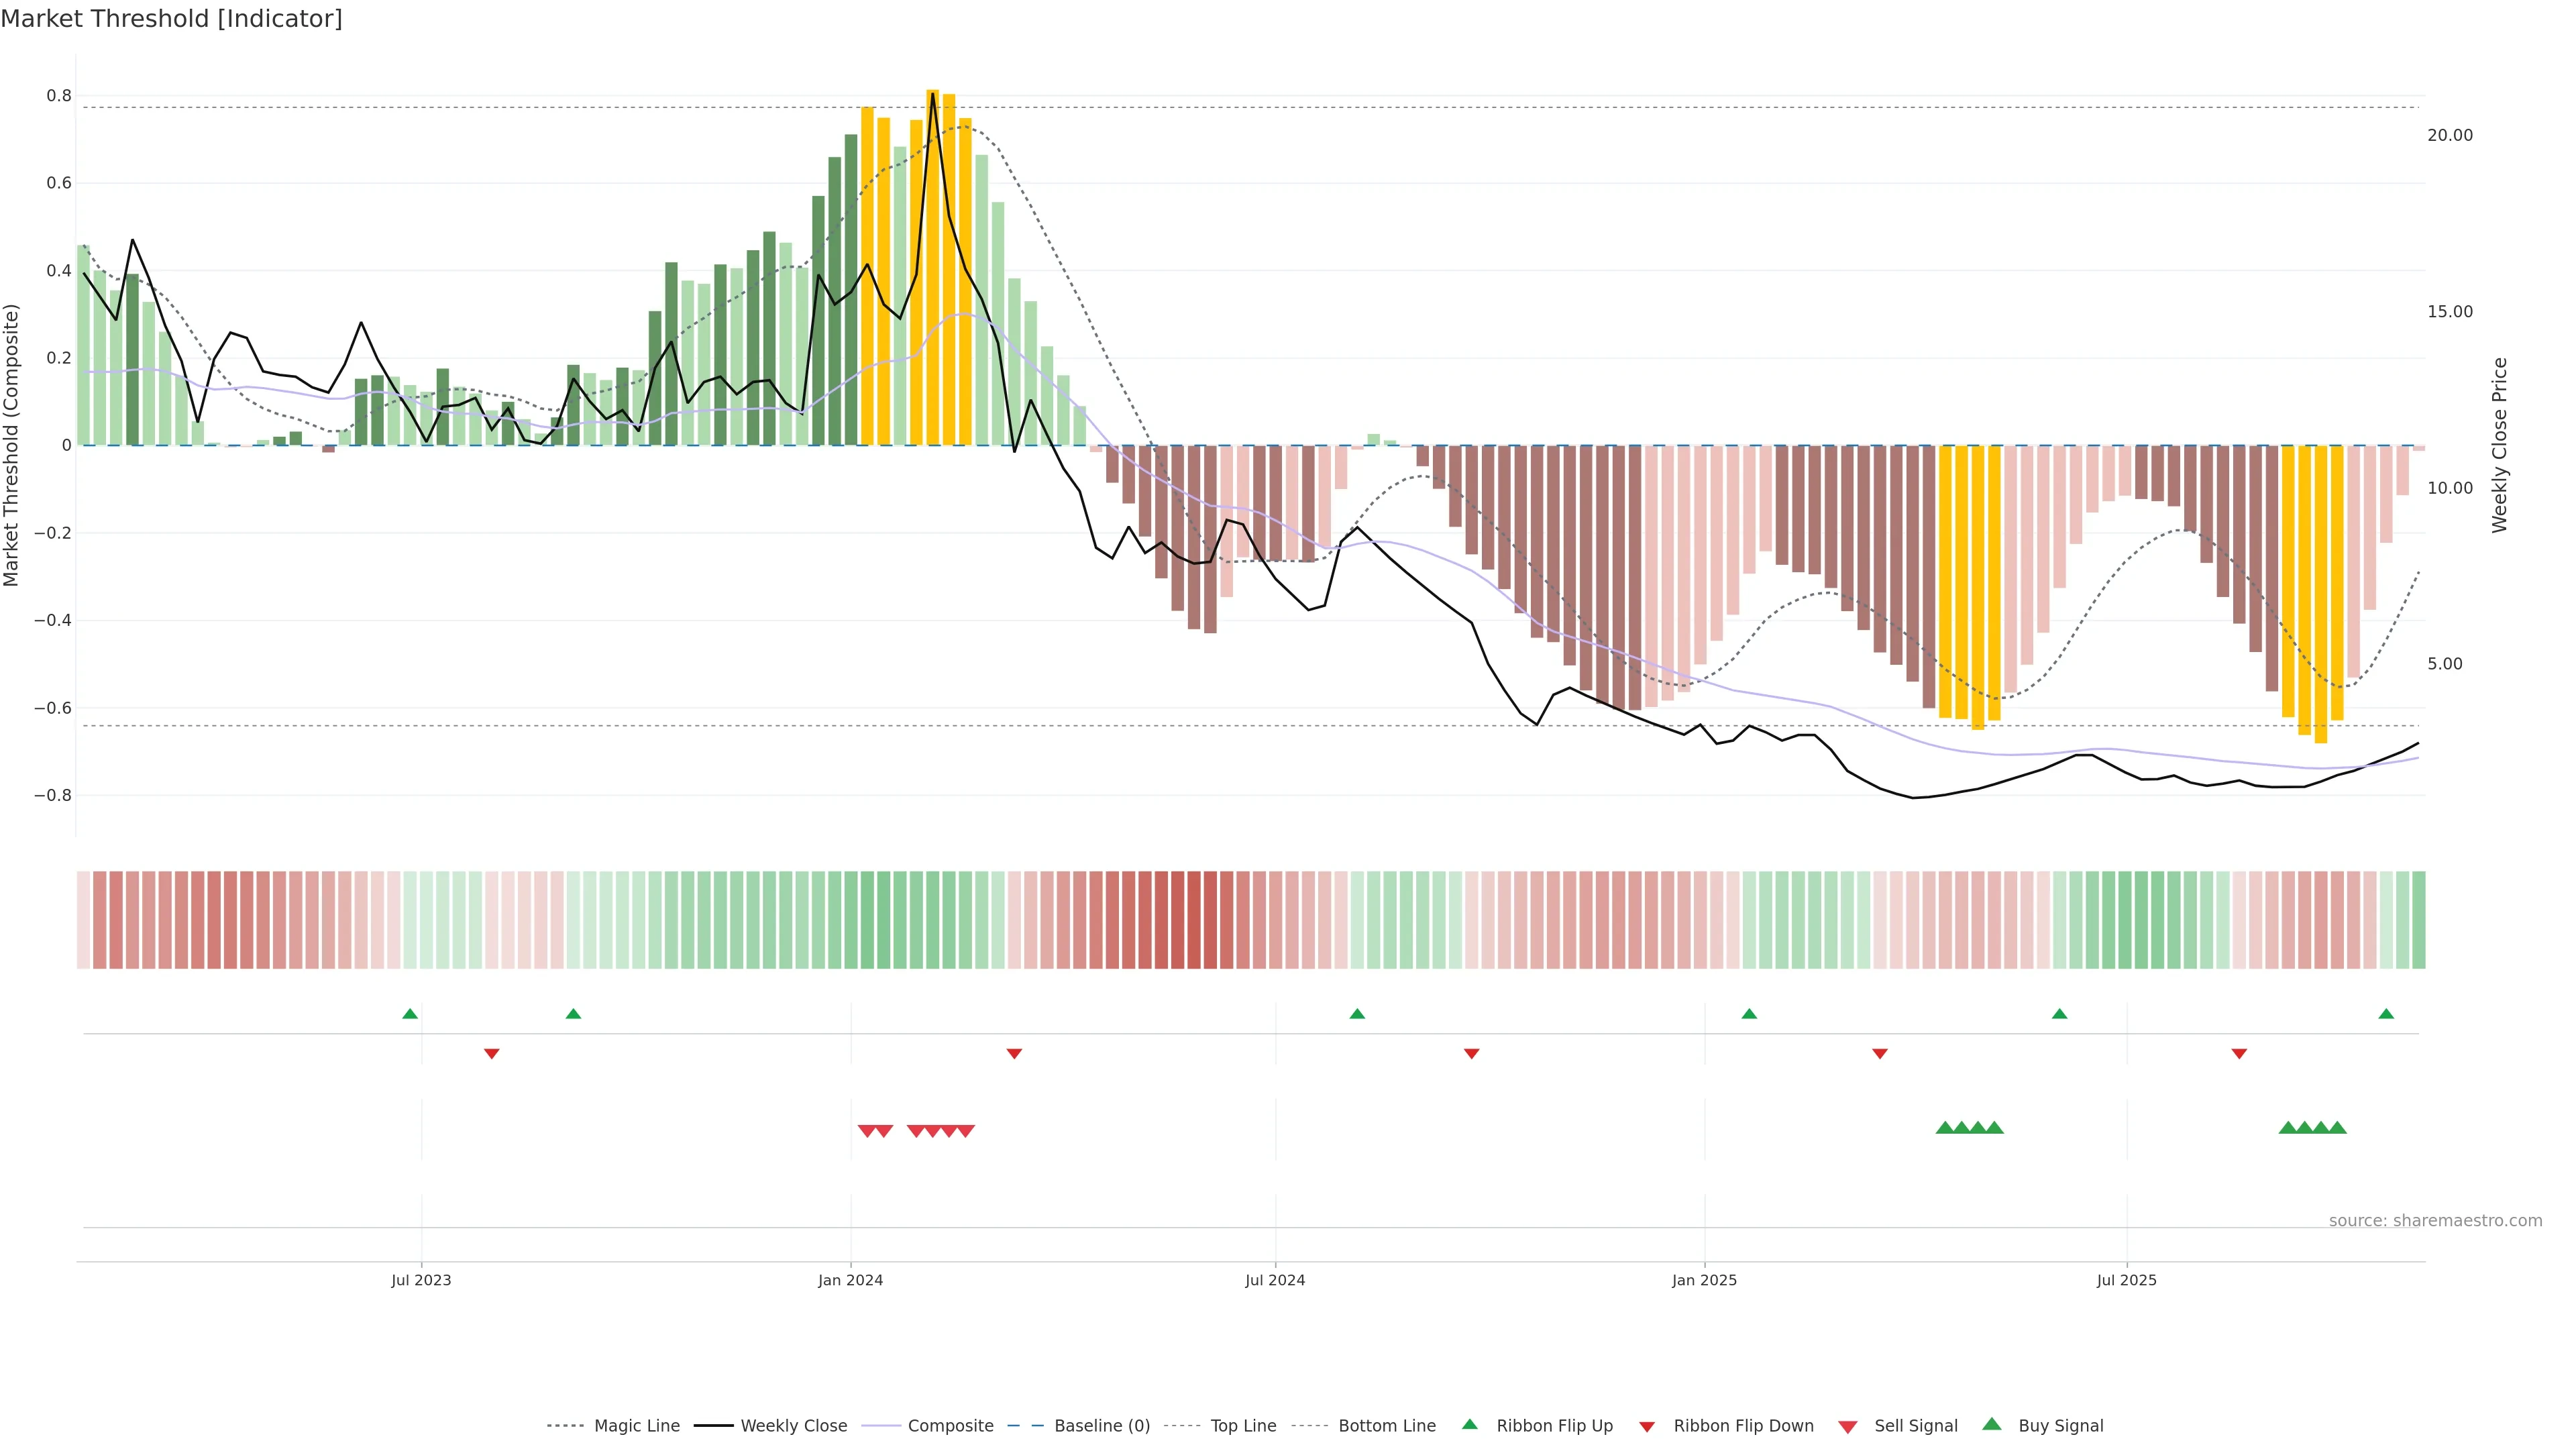The width and height of the screenshot is (2576, 1449).
Task: Click the Jul 2025 x-axis label
Action: [x=2126, y=1280]
